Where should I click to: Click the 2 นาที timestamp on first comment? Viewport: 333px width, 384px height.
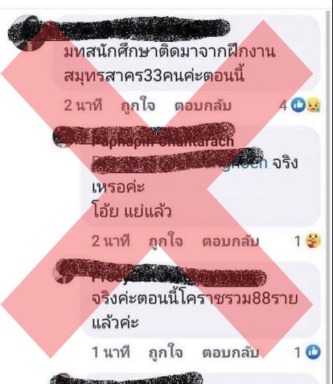pyautogui.click(x=83, y=105)
